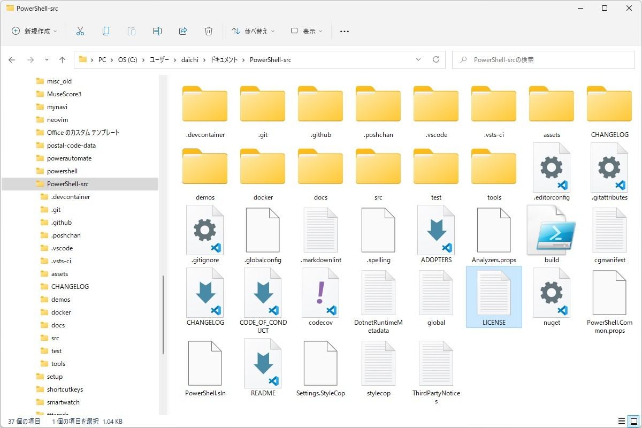The width and height of the screenshot is (642, 428).
Task: Click PowerShell-src in the address breadcrumb
Action: coord(270,60)
